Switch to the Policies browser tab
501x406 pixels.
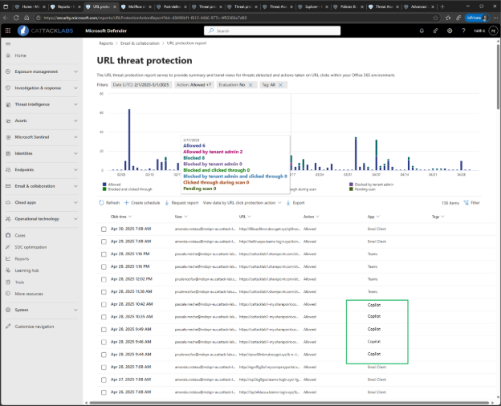click(x=348, y=6)
